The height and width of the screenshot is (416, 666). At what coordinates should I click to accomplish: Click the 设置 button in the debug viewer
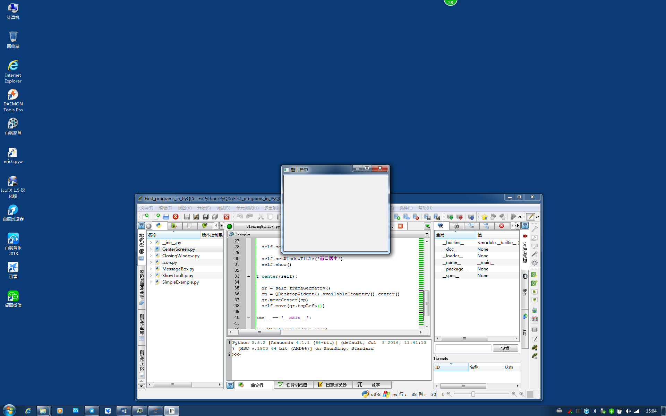[505, 348]
